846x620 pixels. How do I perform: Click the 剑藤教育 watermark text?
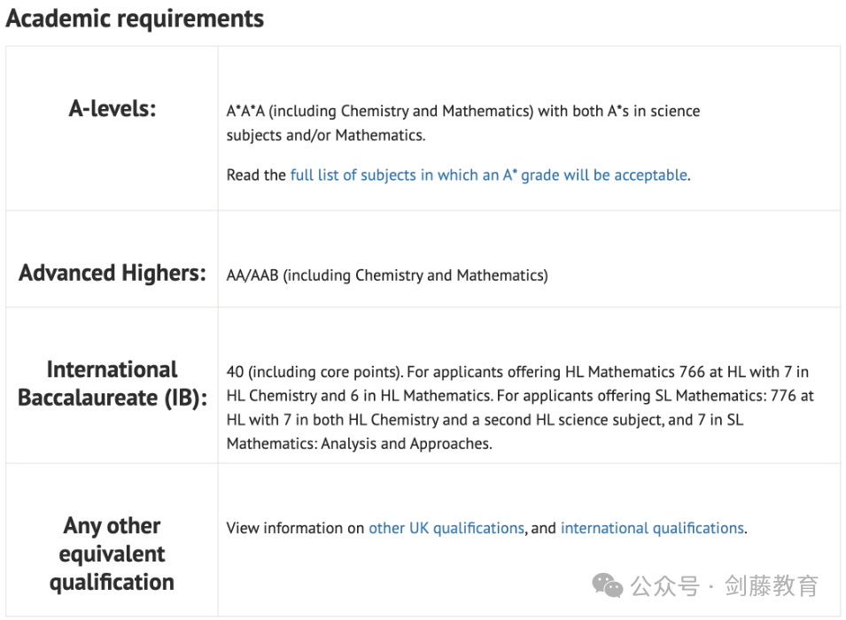point(771,586)
